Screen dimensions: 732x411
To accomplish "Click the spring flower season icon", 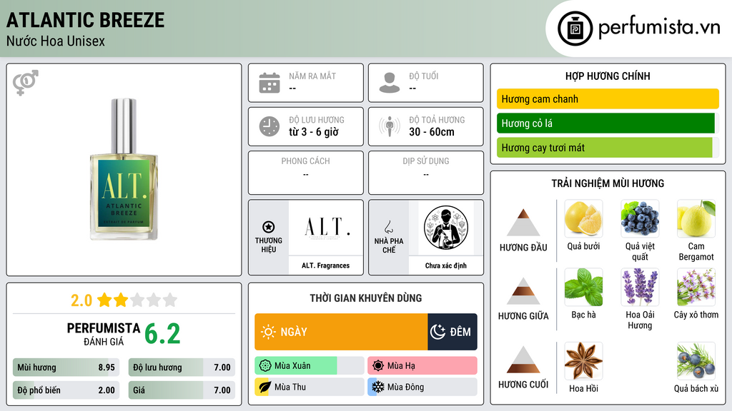I will [x=265, y=366].
